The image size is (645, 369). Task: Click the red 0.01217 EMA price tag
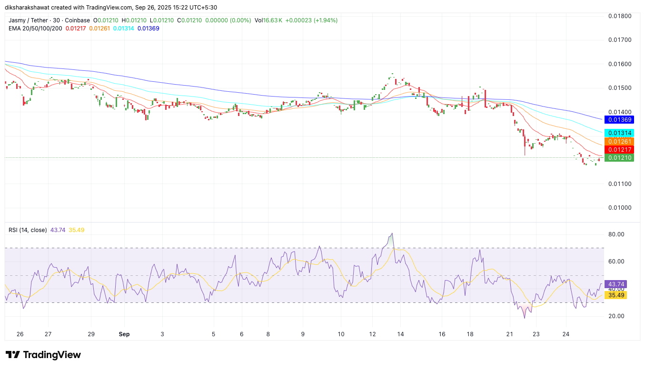619,150
